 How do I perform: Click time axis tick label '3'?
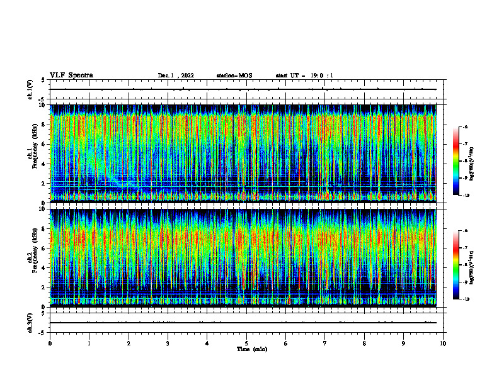(x=168, y=343)
